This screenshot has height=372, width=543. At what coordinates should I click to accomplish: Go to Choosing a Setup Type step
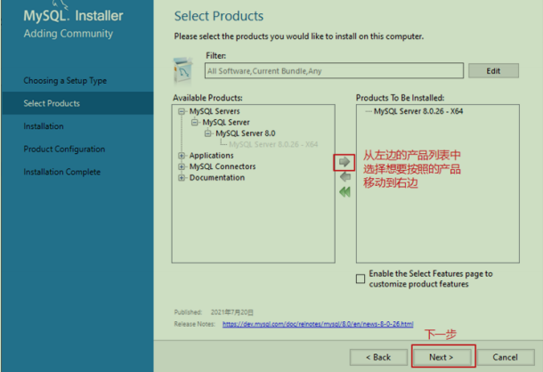[65, 81]
